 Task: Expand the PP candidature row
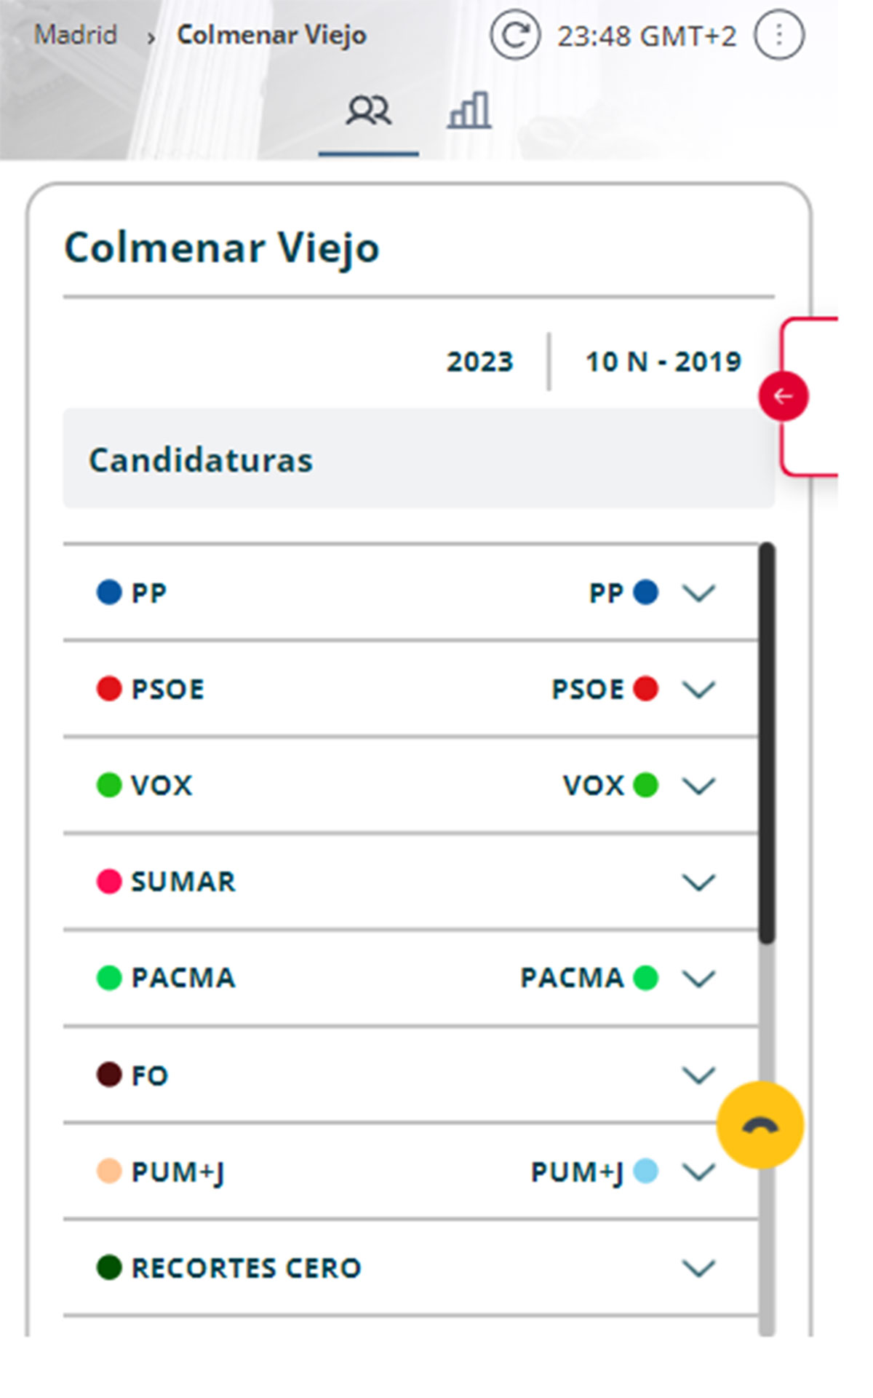click(x=698, y=593)
